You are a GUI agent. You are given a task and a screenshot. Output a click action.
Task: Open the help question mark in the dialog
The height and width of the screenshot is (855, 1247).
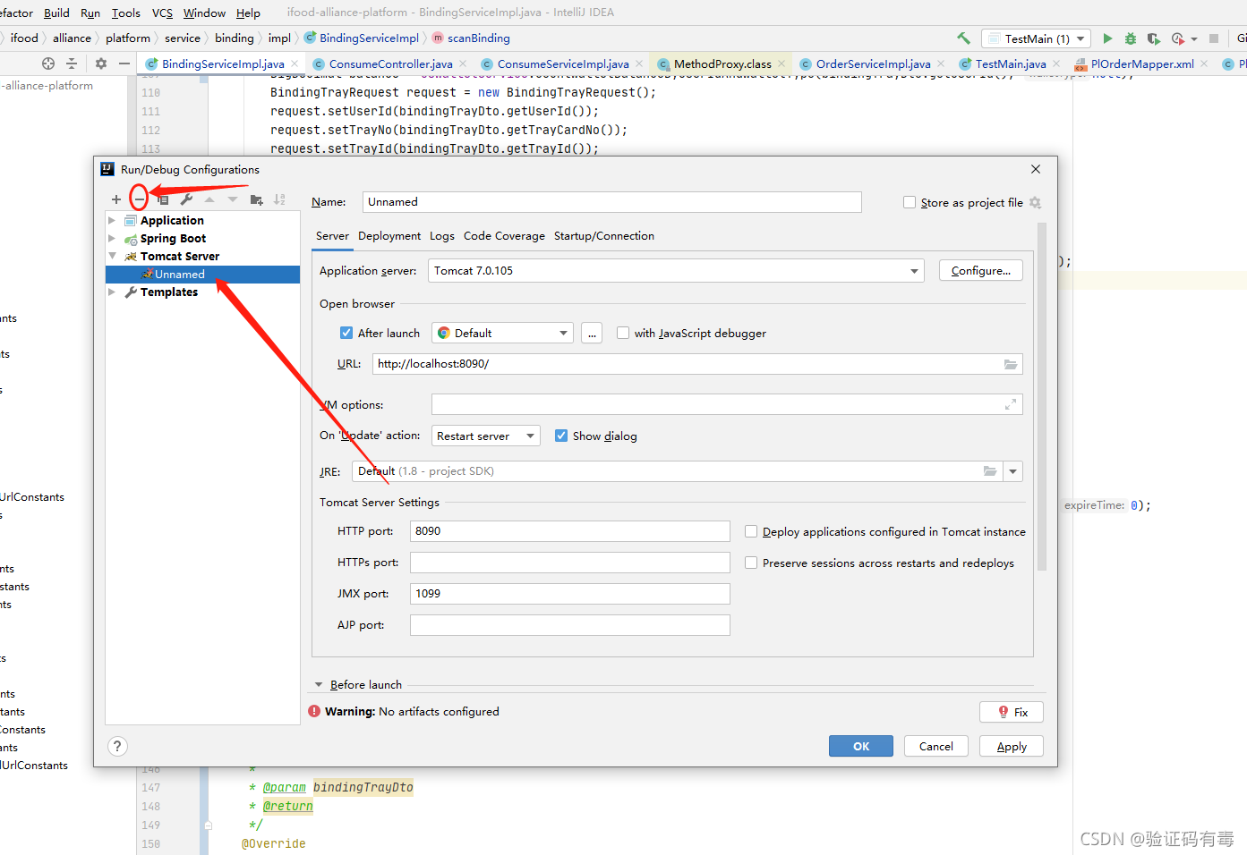(117, 746)
